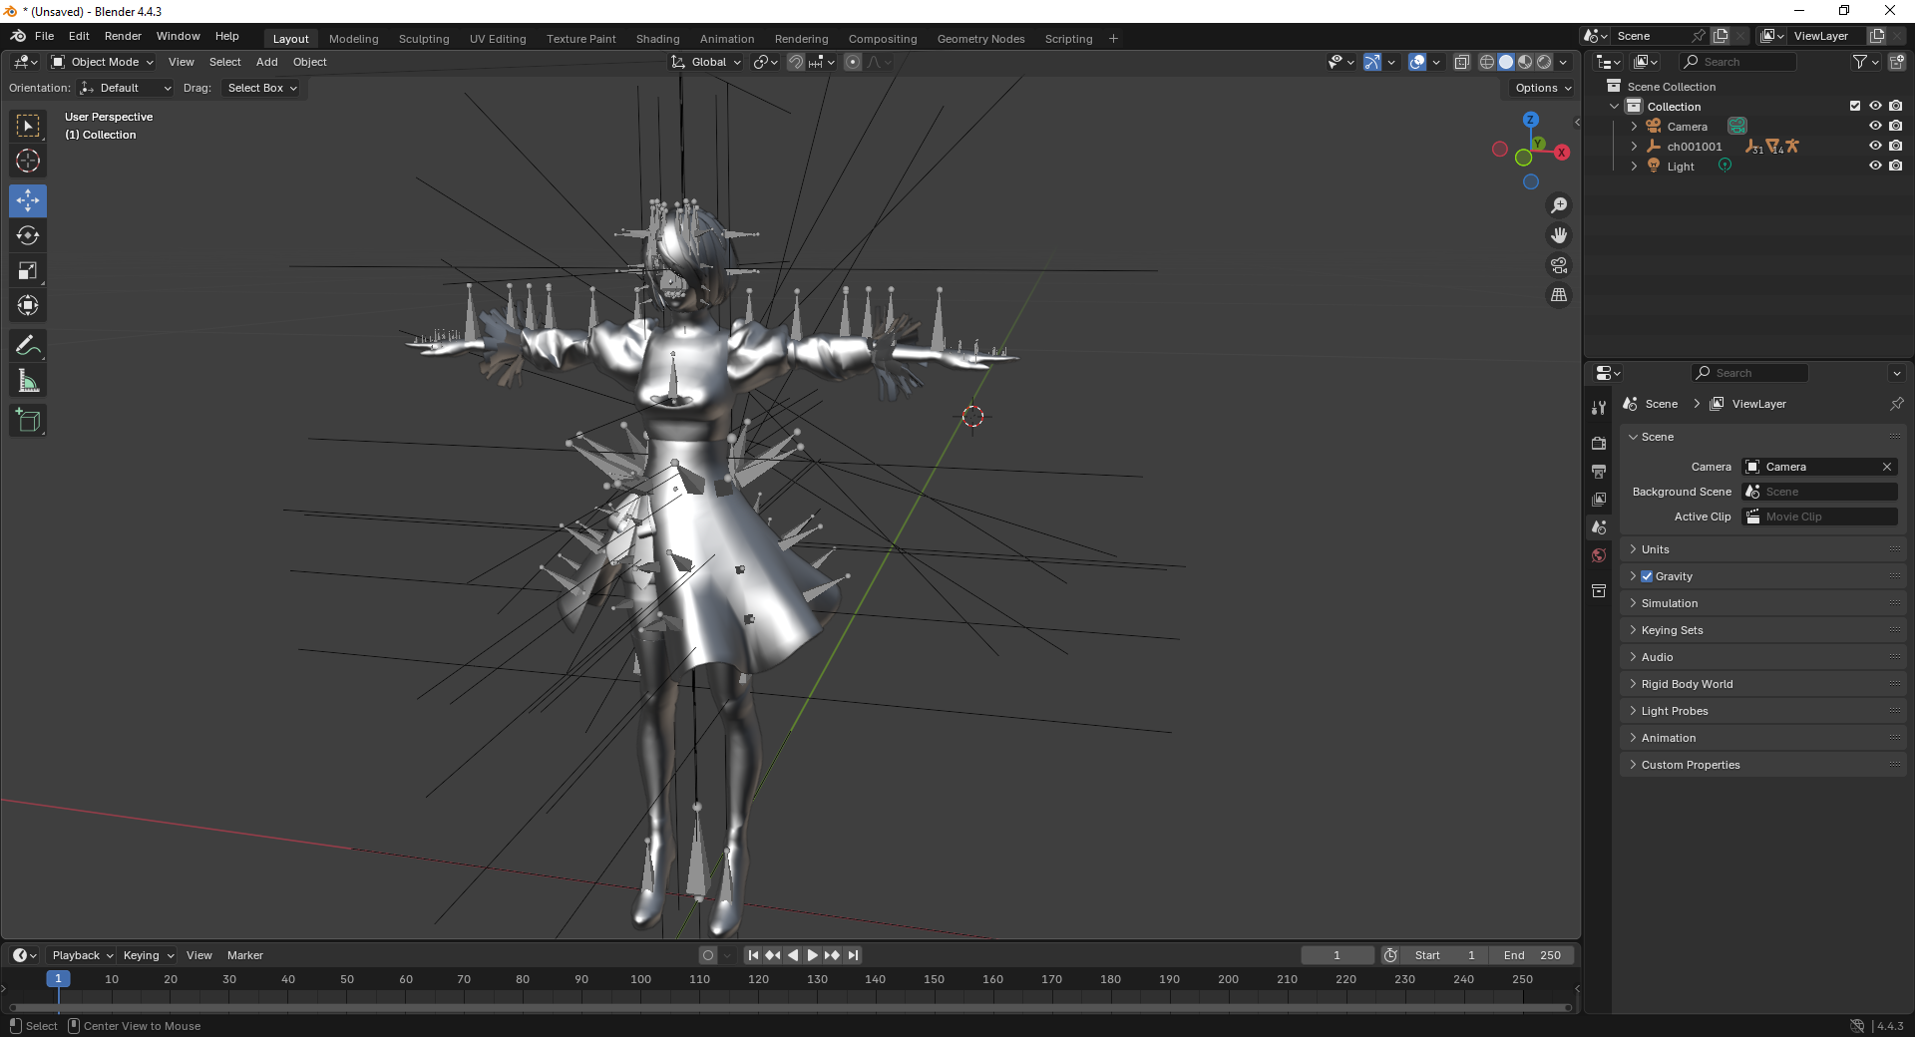
Task: Open the Options dropdown in viewport
Action: (x=1542, y=88)
